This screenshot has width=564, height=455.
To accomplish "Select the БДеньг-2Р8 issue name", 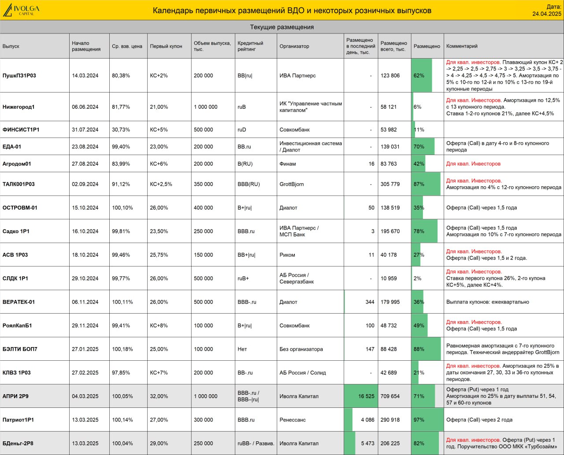I will coord(18,444).
